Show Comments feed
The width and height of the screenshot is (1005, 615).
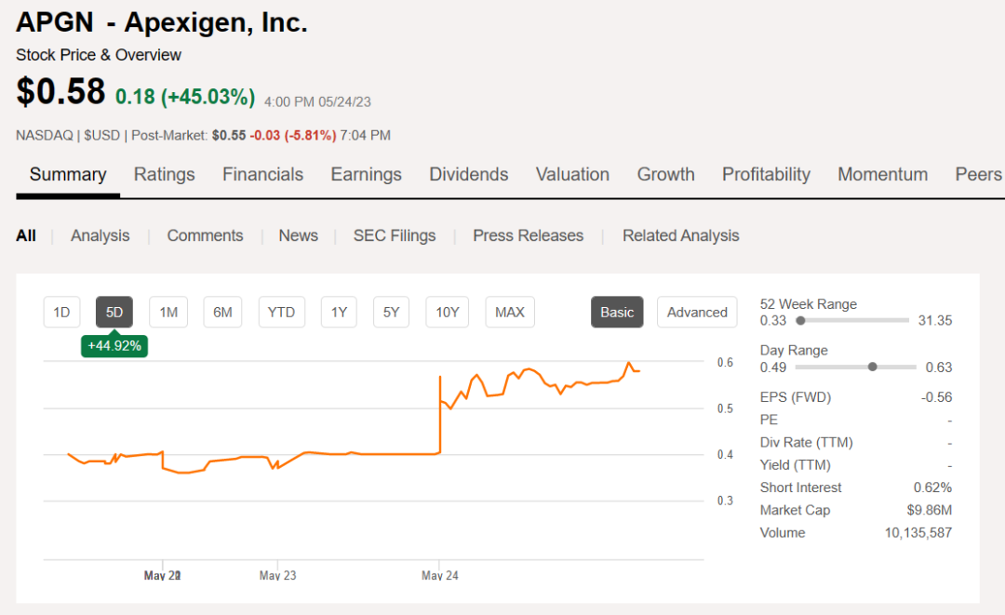(x=205, y=235)
